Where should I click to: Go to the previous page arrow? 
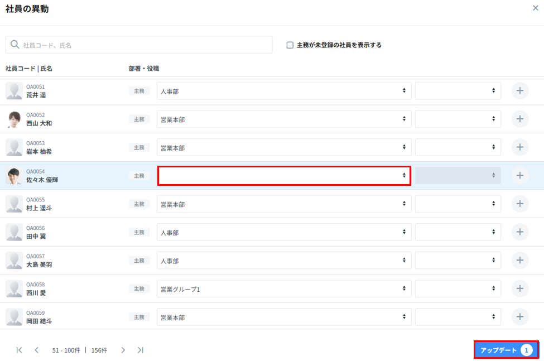pyautogui.click(x=37, y=350)
